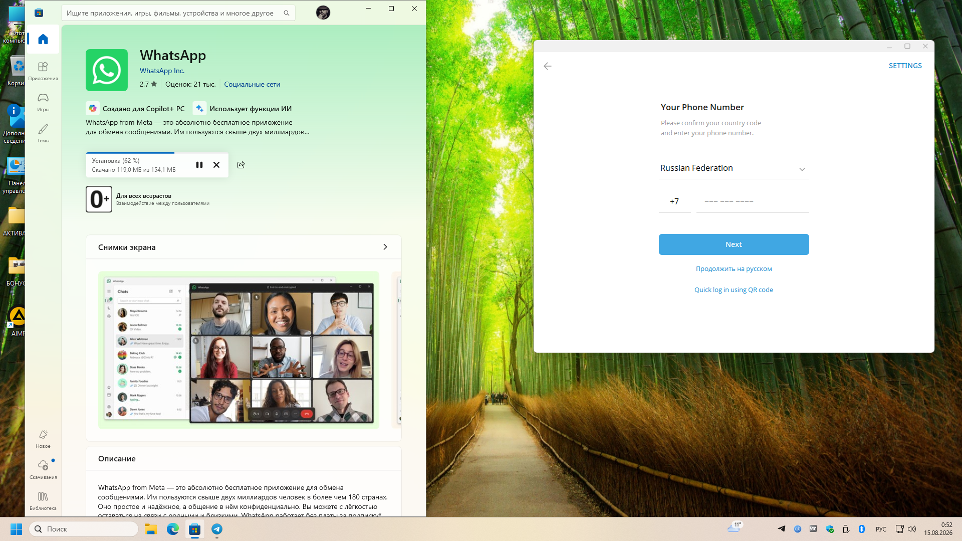The width and height of the screenshot is (962, 541).
Task: Click the Store search magnifier icon
Action: (x=287, y=13)
